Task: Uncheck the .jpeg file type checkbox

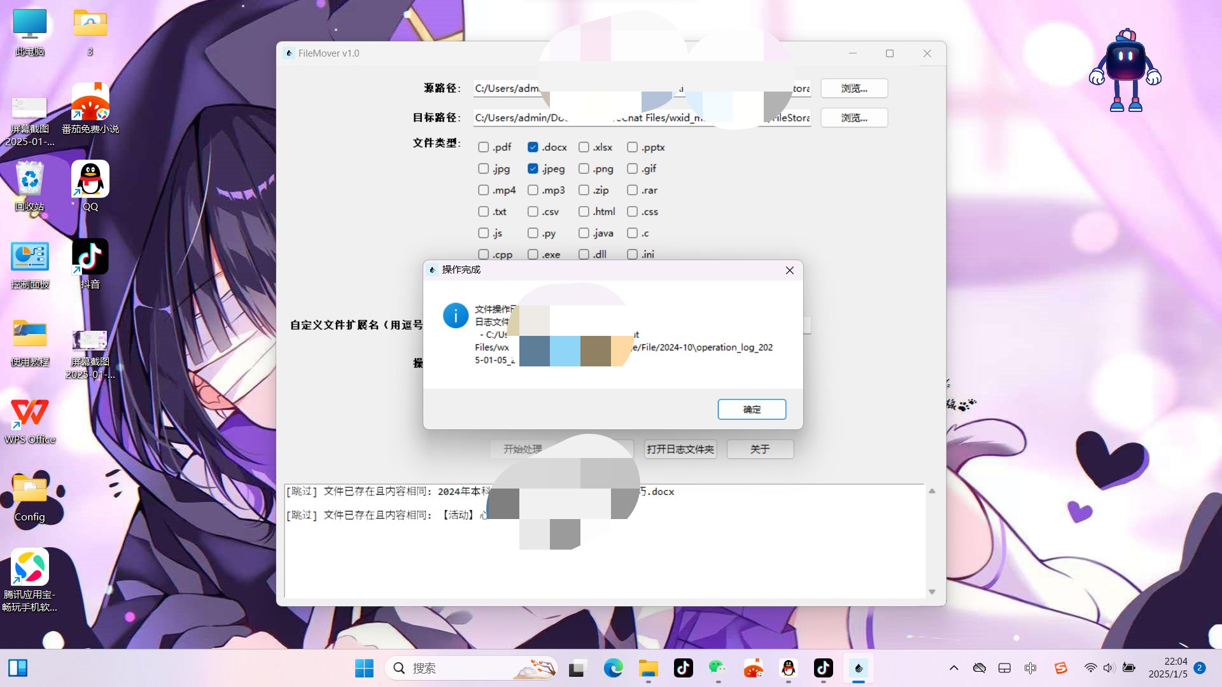Action: pyautogui.click(x=533, y=169)
